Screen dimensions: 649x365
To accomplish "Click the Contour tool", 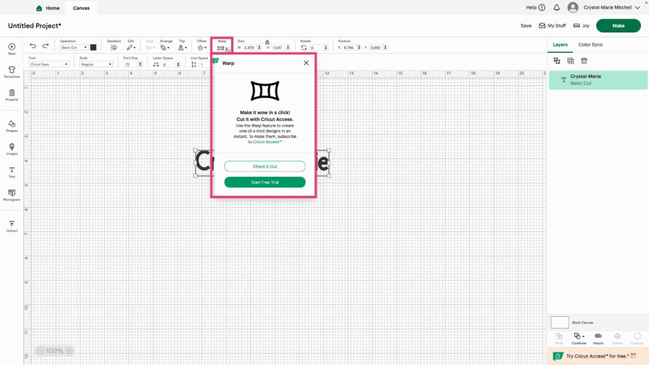I will coord(637,338).
